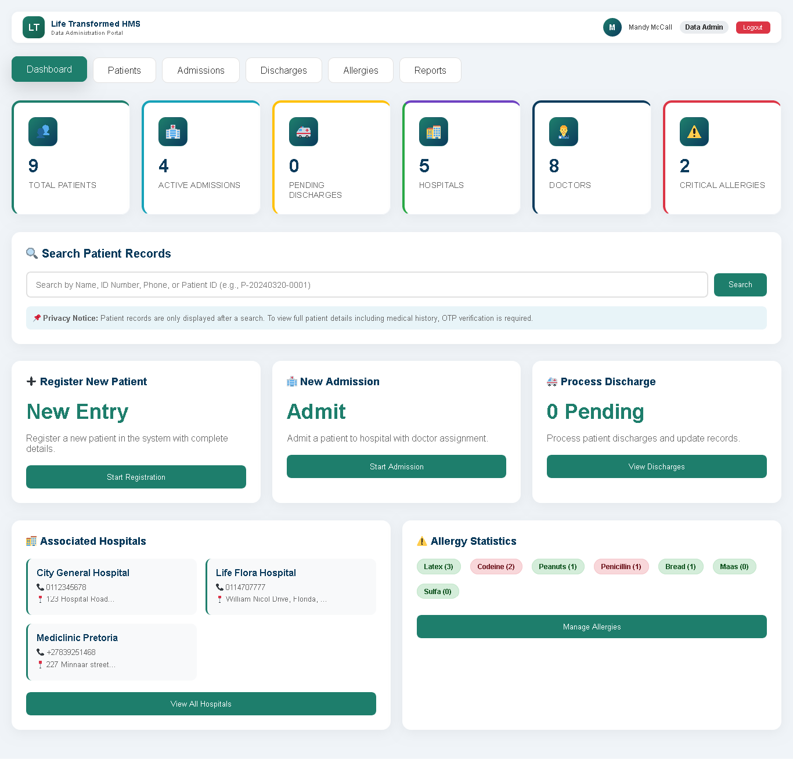Click the ambulance icon beside Process Discharge

(552, 381)
